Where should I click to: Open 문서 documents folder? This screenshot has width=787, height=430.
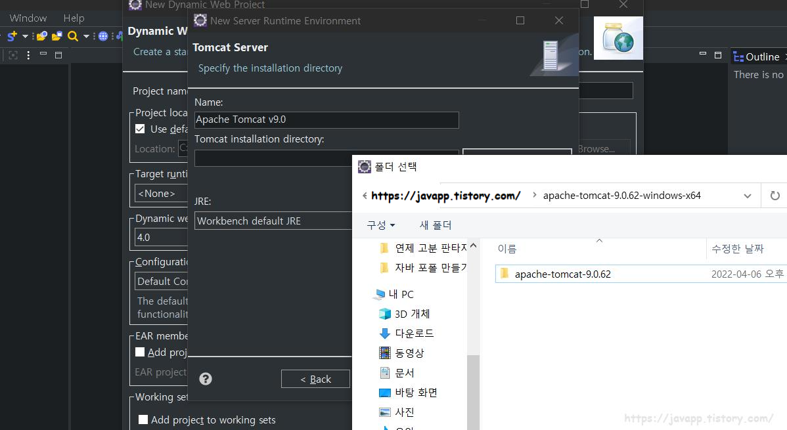(397, 373)
